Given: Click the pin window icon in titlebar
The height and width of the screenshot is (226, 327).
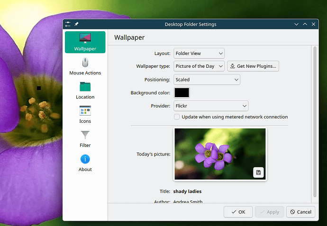Looking at the screenshot, I should (76, 24).
